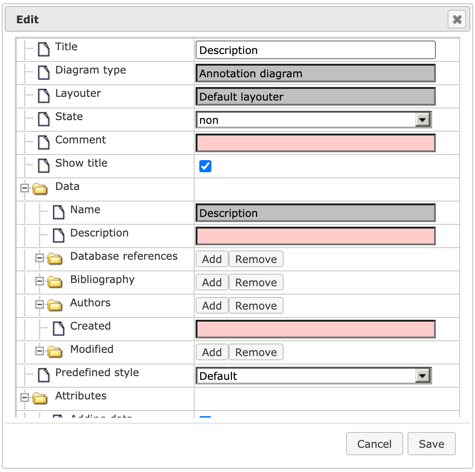Uncheck the Show title checkbox
Image resolution: width=475 pixels, height=472 pixels.
tap(205, 166)
